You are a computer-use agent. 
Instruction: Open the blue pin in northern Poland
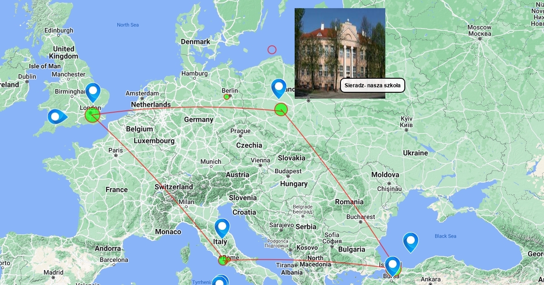(278, 89)
